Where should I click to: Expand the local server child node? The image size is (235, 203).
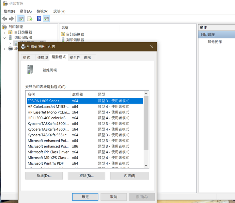[10, 43]
